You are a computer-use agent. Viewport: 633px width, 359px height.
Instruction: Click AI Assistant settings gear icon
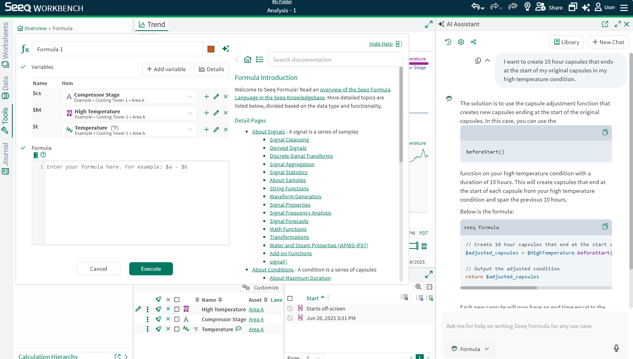pos(461,42)
